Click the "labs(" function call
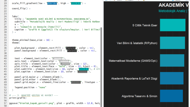Image resolution: width=190 pixels, height=107 pixels. pos(15,16)
